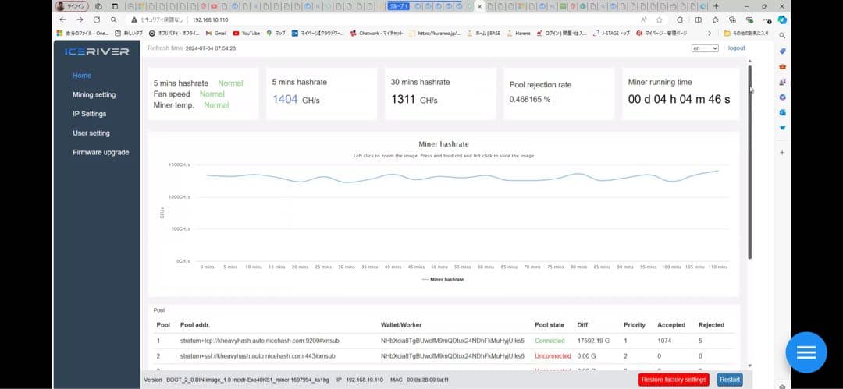Open split screen icon in toolbar
Screen dimensions: 843x389
(x=697, y=19)
